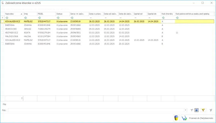
Task: Click equals filter icon under Data od zaśw.
Action: click(x=106, y=18)
